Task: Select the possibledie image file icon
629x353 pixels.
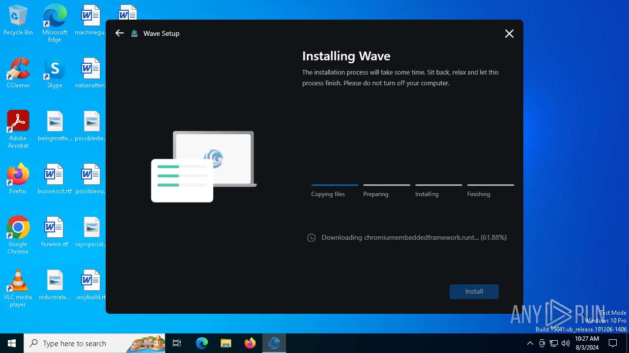Action: pos(91,126)
